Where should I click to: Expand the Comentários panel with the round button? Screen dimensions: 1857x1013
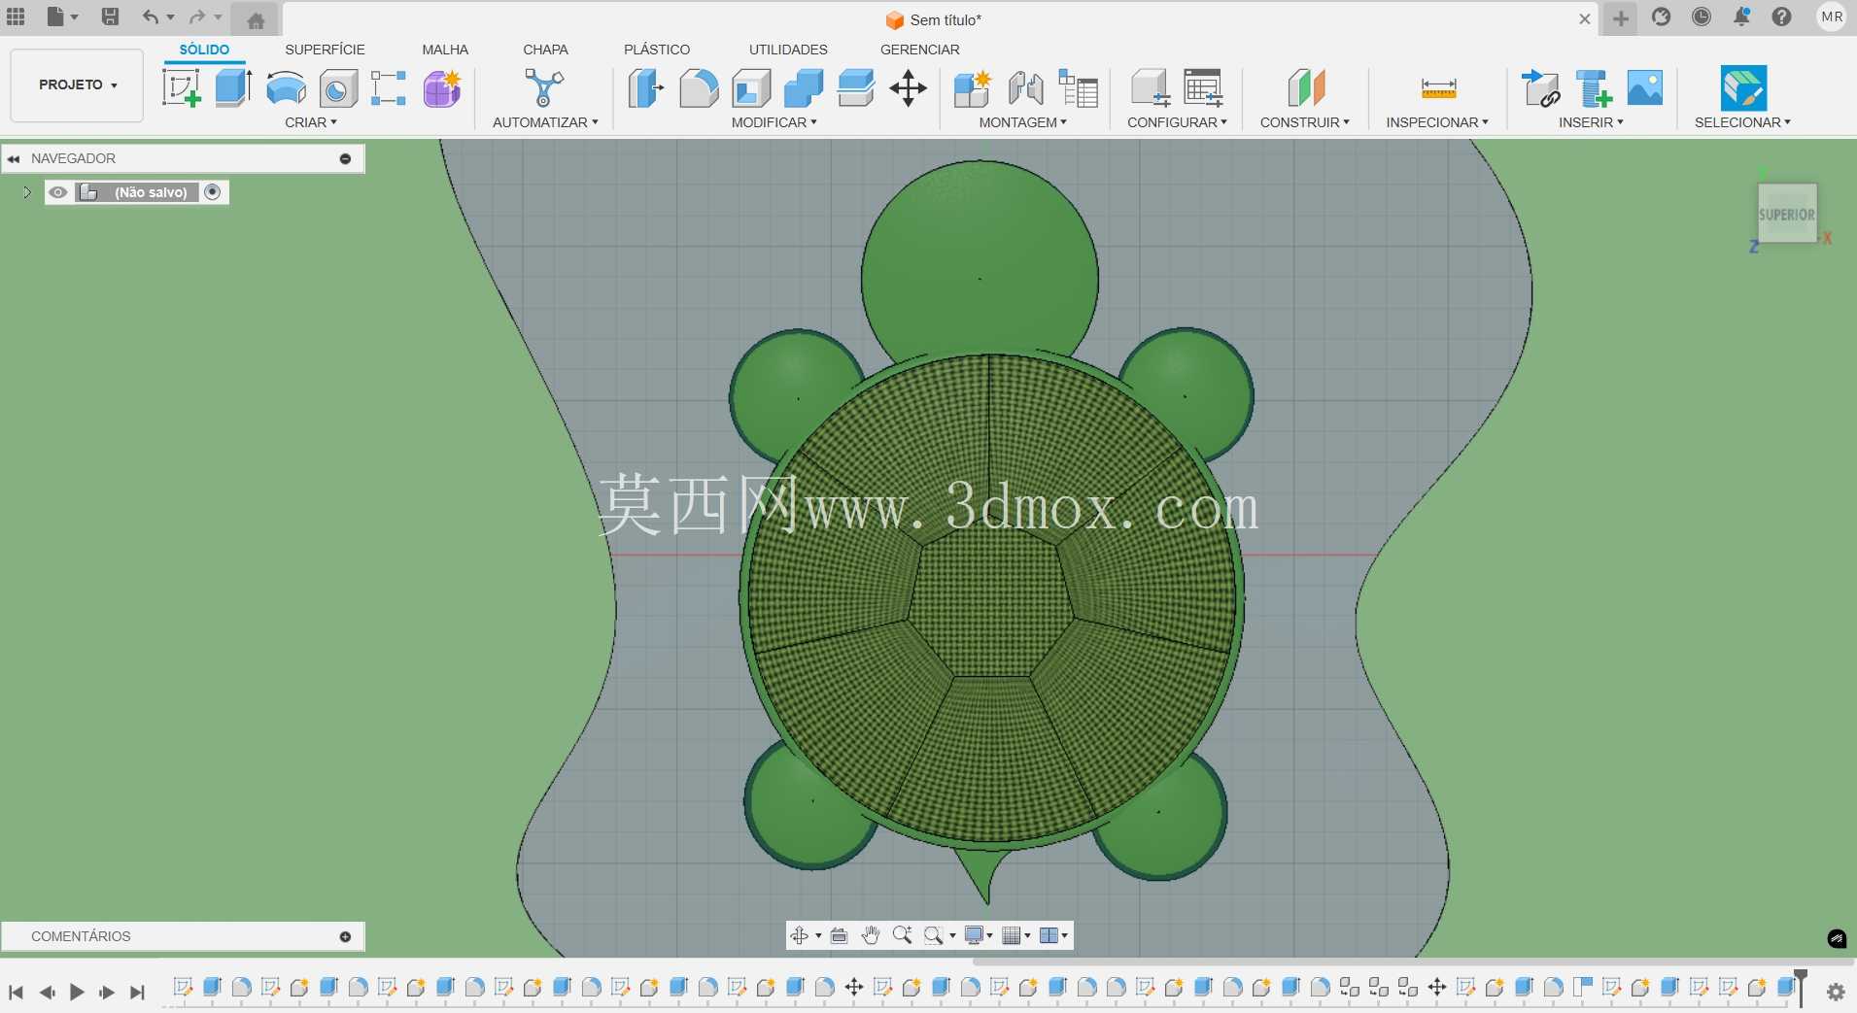345,936
